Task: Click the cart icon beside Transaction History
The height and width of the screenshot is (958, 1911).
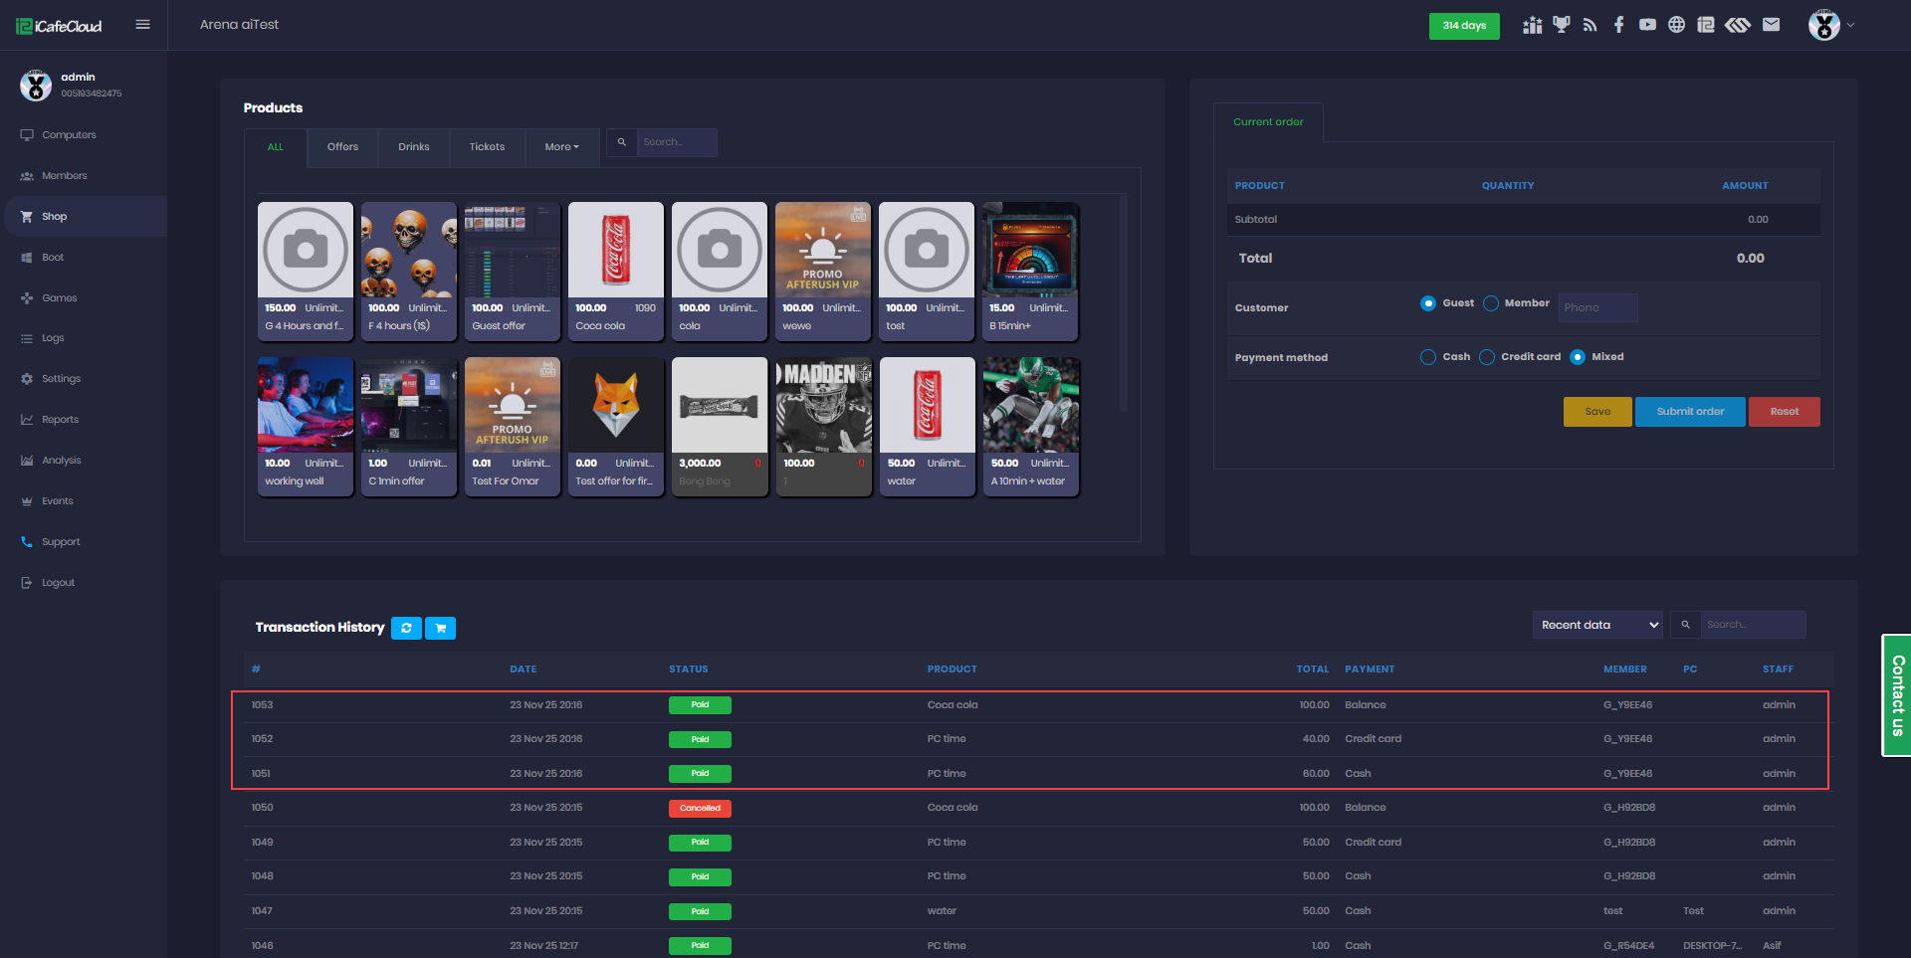Action: point(440,628)
